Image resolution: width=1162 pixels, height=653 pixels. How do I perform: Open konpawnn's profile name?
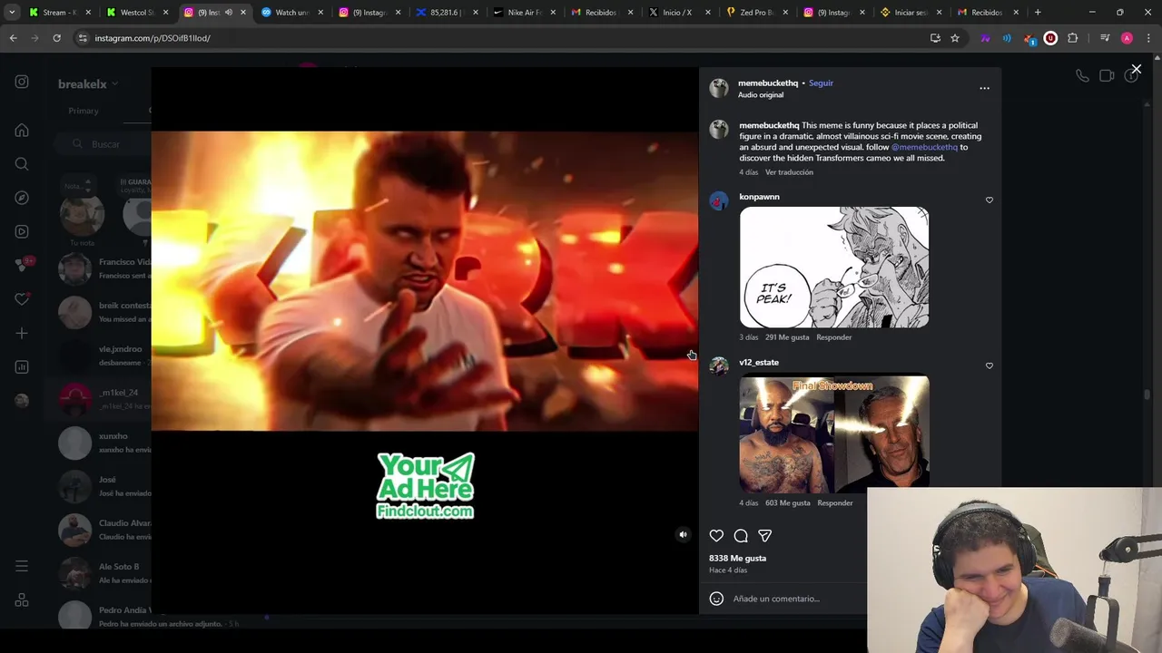(759, 197)
